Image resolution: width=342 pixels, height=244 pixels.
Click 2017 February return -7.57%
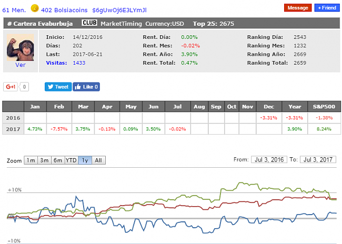(x=59, y=129)
